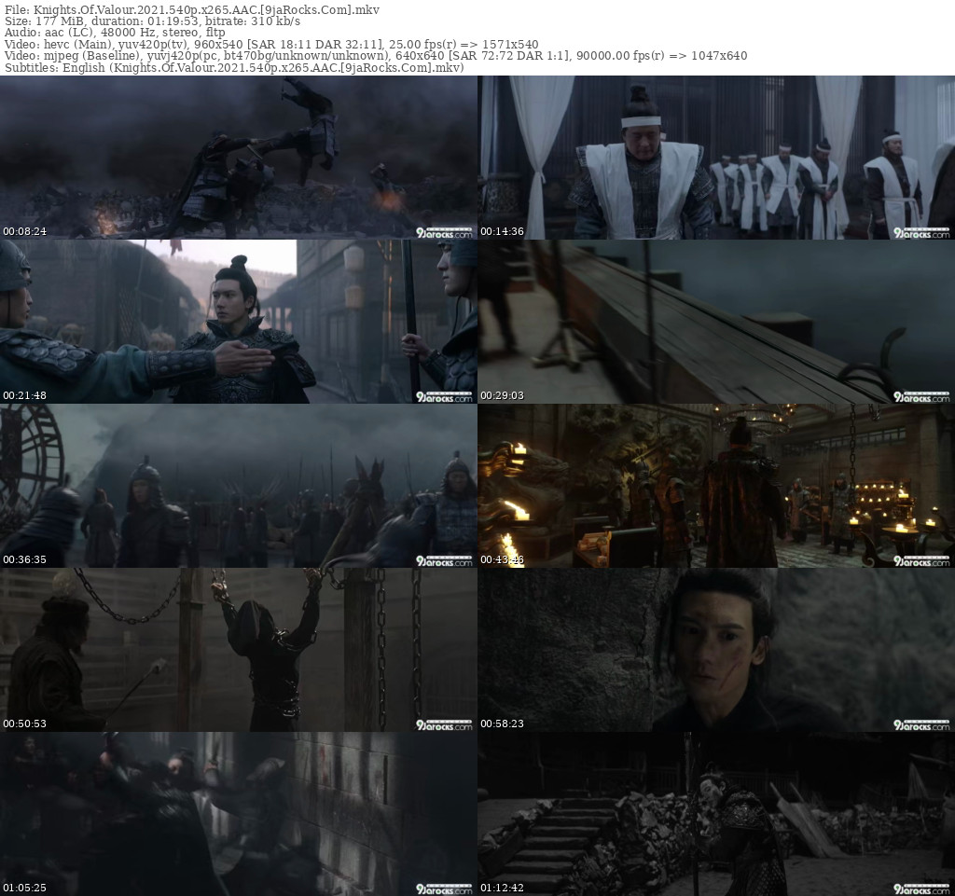Click the File name line in header
This screenshot has height=896, width=955.
(189, 8)
